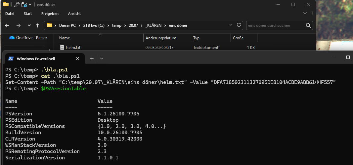Click the folder icon in Explorer title bar

[6, 4]
